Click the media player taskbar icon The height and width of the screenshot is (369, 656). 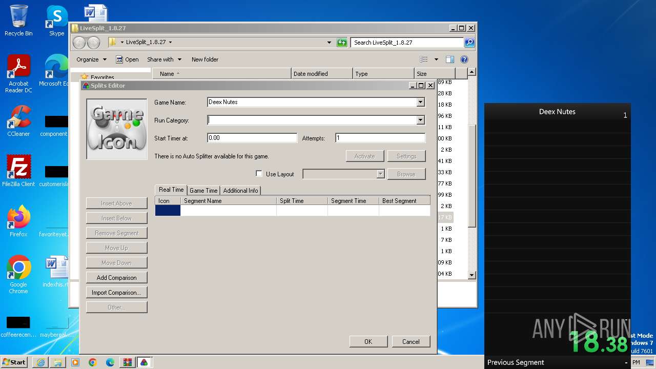coord(75,362)
